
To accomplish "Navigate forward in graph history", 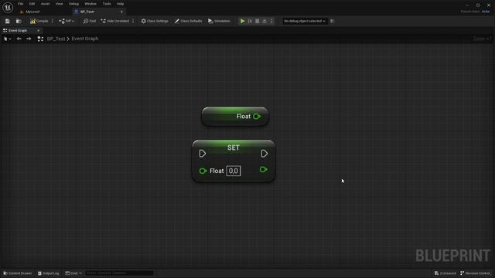I will 29,39.
